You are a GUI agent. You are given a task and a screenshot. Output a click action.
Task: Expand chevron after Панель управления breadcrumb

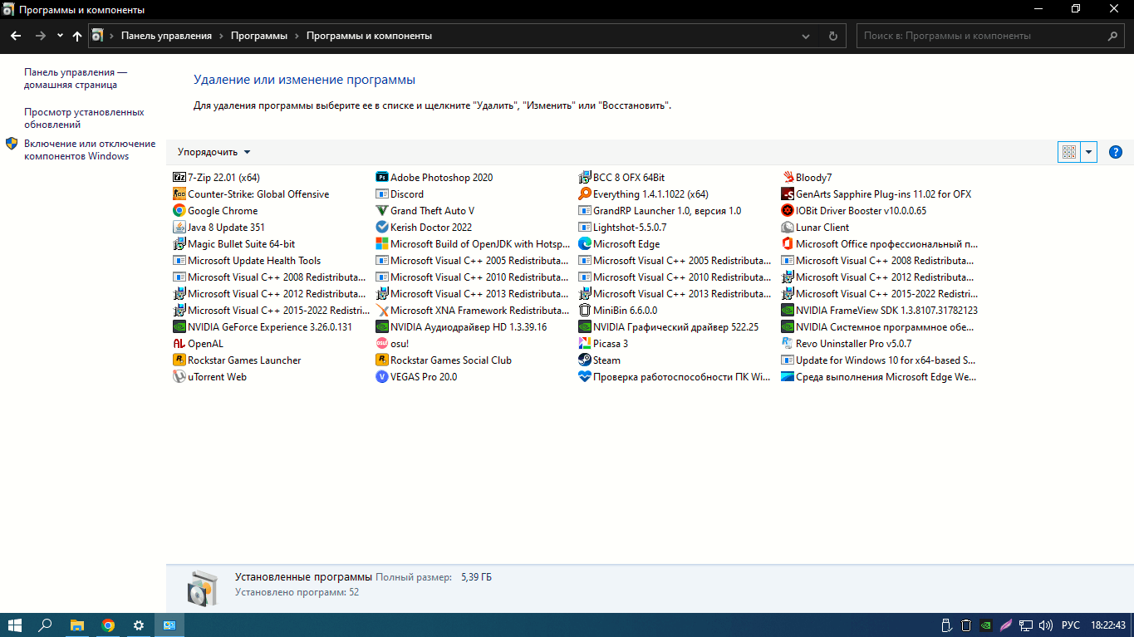(221, 36)
